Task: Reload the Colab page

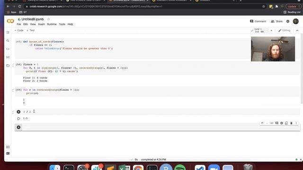Action: (20, 6)
